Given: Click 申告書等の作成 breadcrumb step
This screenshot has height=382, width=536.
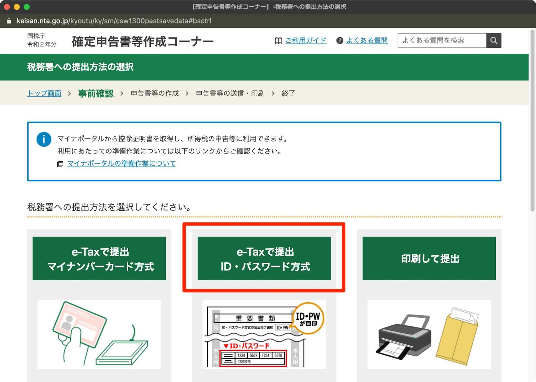Looking at the screenshot, I should 155,93.
